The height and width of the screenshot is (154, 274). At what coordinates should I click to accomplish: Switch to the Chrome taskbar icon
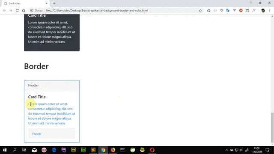[x=103, y=150]
